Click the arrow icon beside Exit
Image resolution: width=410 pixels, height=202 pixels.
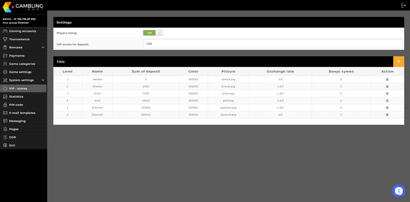(5, 145)
